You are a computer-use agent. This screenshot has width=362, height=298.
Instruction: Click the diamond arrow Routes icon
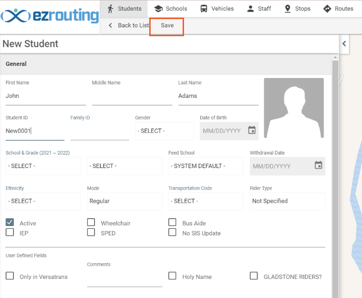(327, 9)
